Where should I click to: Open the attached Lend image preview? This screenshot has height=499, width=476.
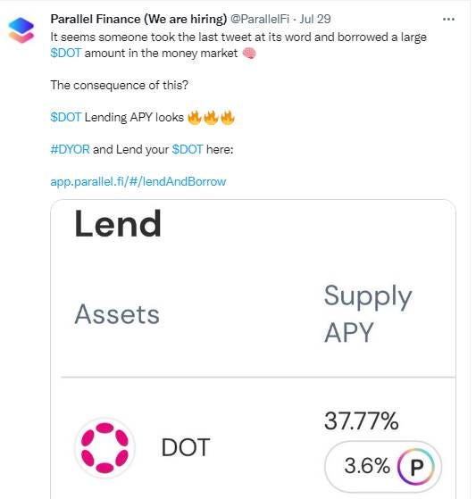(x=253, y=349)
